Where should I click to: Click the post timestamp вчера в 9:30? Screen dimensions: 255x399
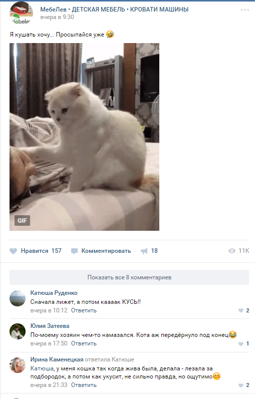tap(57, 17)
